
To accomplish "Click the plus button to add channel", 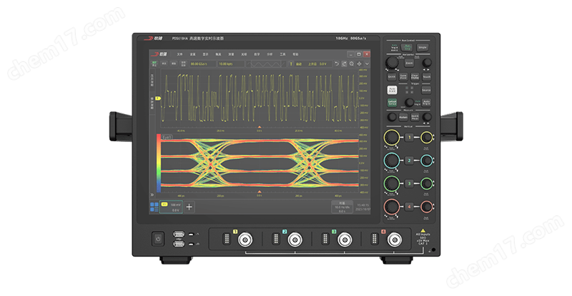I will [189, 206].
